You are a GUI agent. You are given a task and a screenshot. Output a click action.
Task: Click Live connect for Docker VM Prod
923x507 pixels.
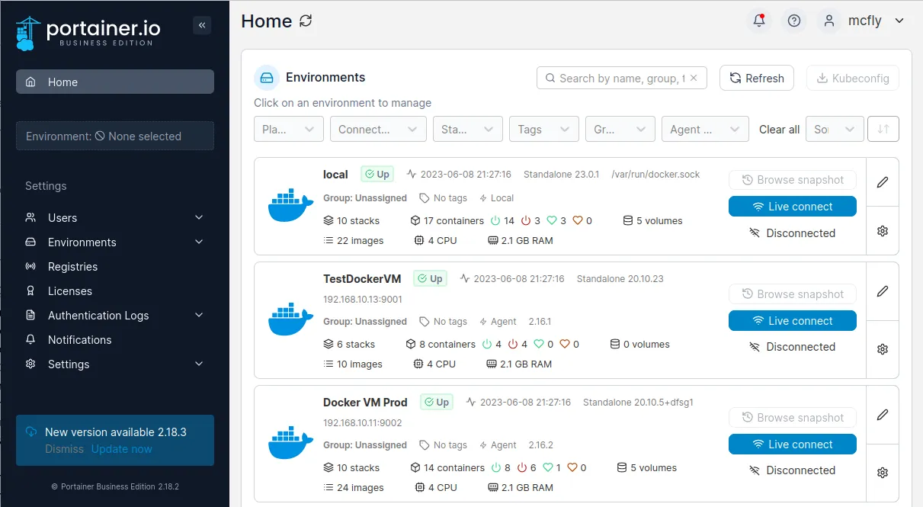point(792,444)
